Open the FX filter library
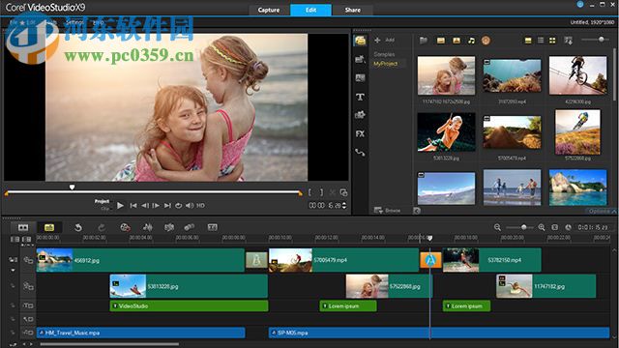The height and width of the screenshot is (348, 619). [x=360, y=133]
